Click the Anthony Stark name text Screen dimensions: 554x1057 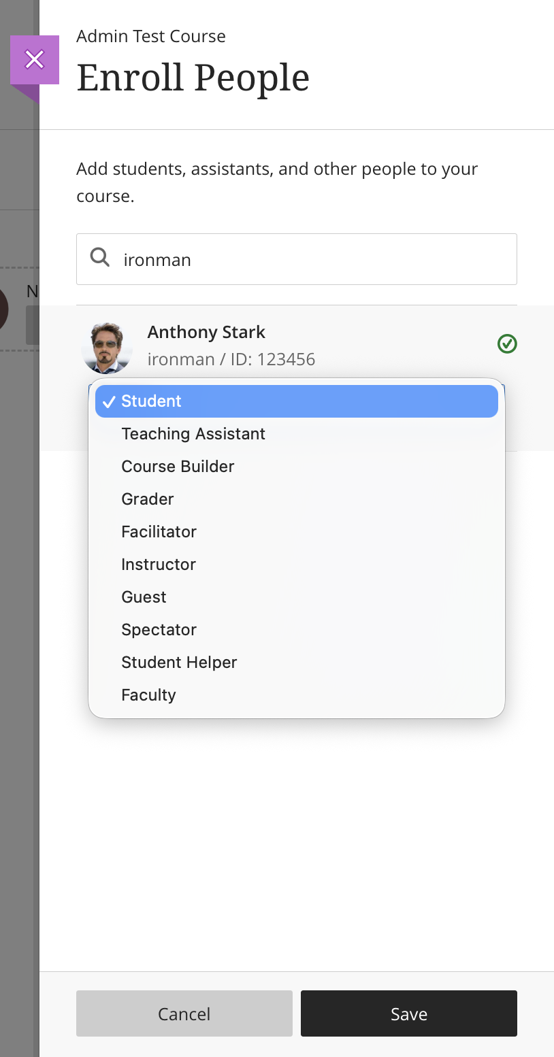click(206, 332)
